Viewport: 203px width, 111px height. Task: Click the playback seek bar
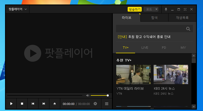(45, 95)
